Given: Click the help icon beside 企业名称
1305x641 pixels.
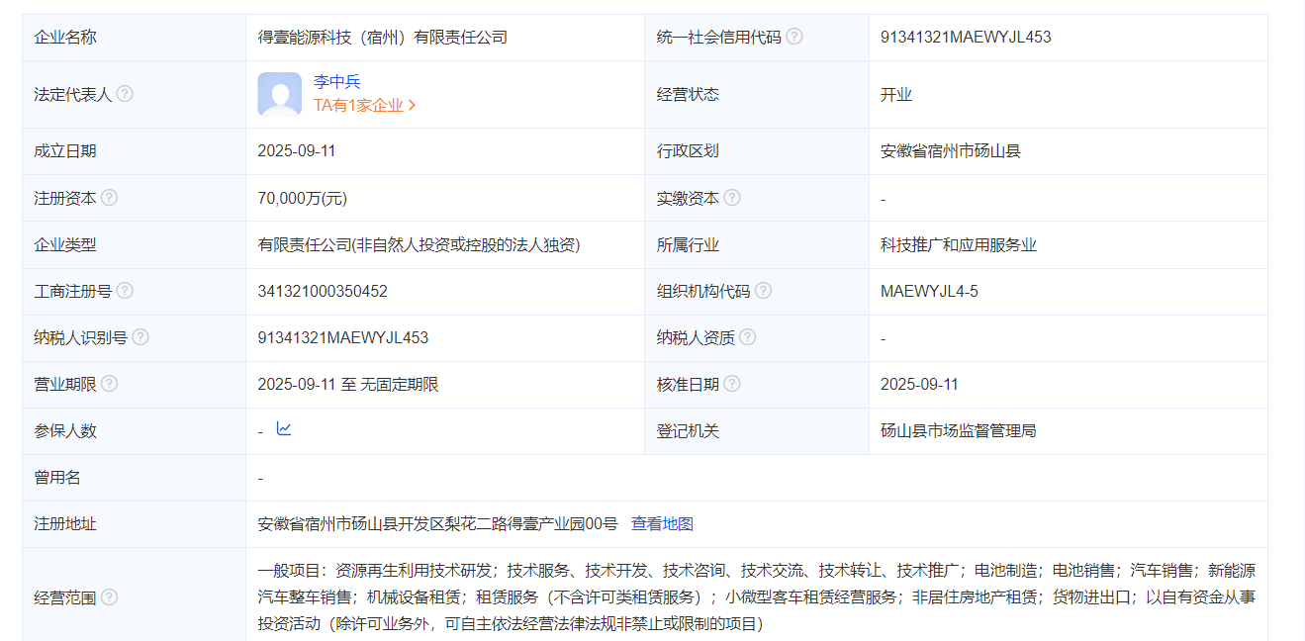Looking at the screenshot, I should pos(108,37).
